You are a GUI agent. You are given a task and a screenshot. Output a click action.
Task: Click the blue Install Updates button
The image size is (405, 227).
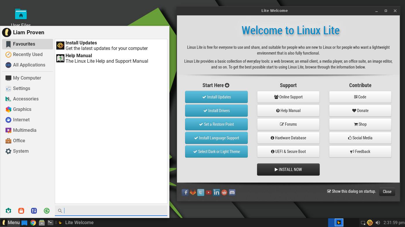216,97
